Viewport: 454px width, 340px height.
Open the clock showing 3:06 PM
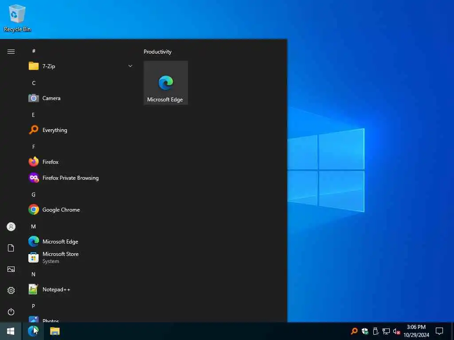coord(416,331)
